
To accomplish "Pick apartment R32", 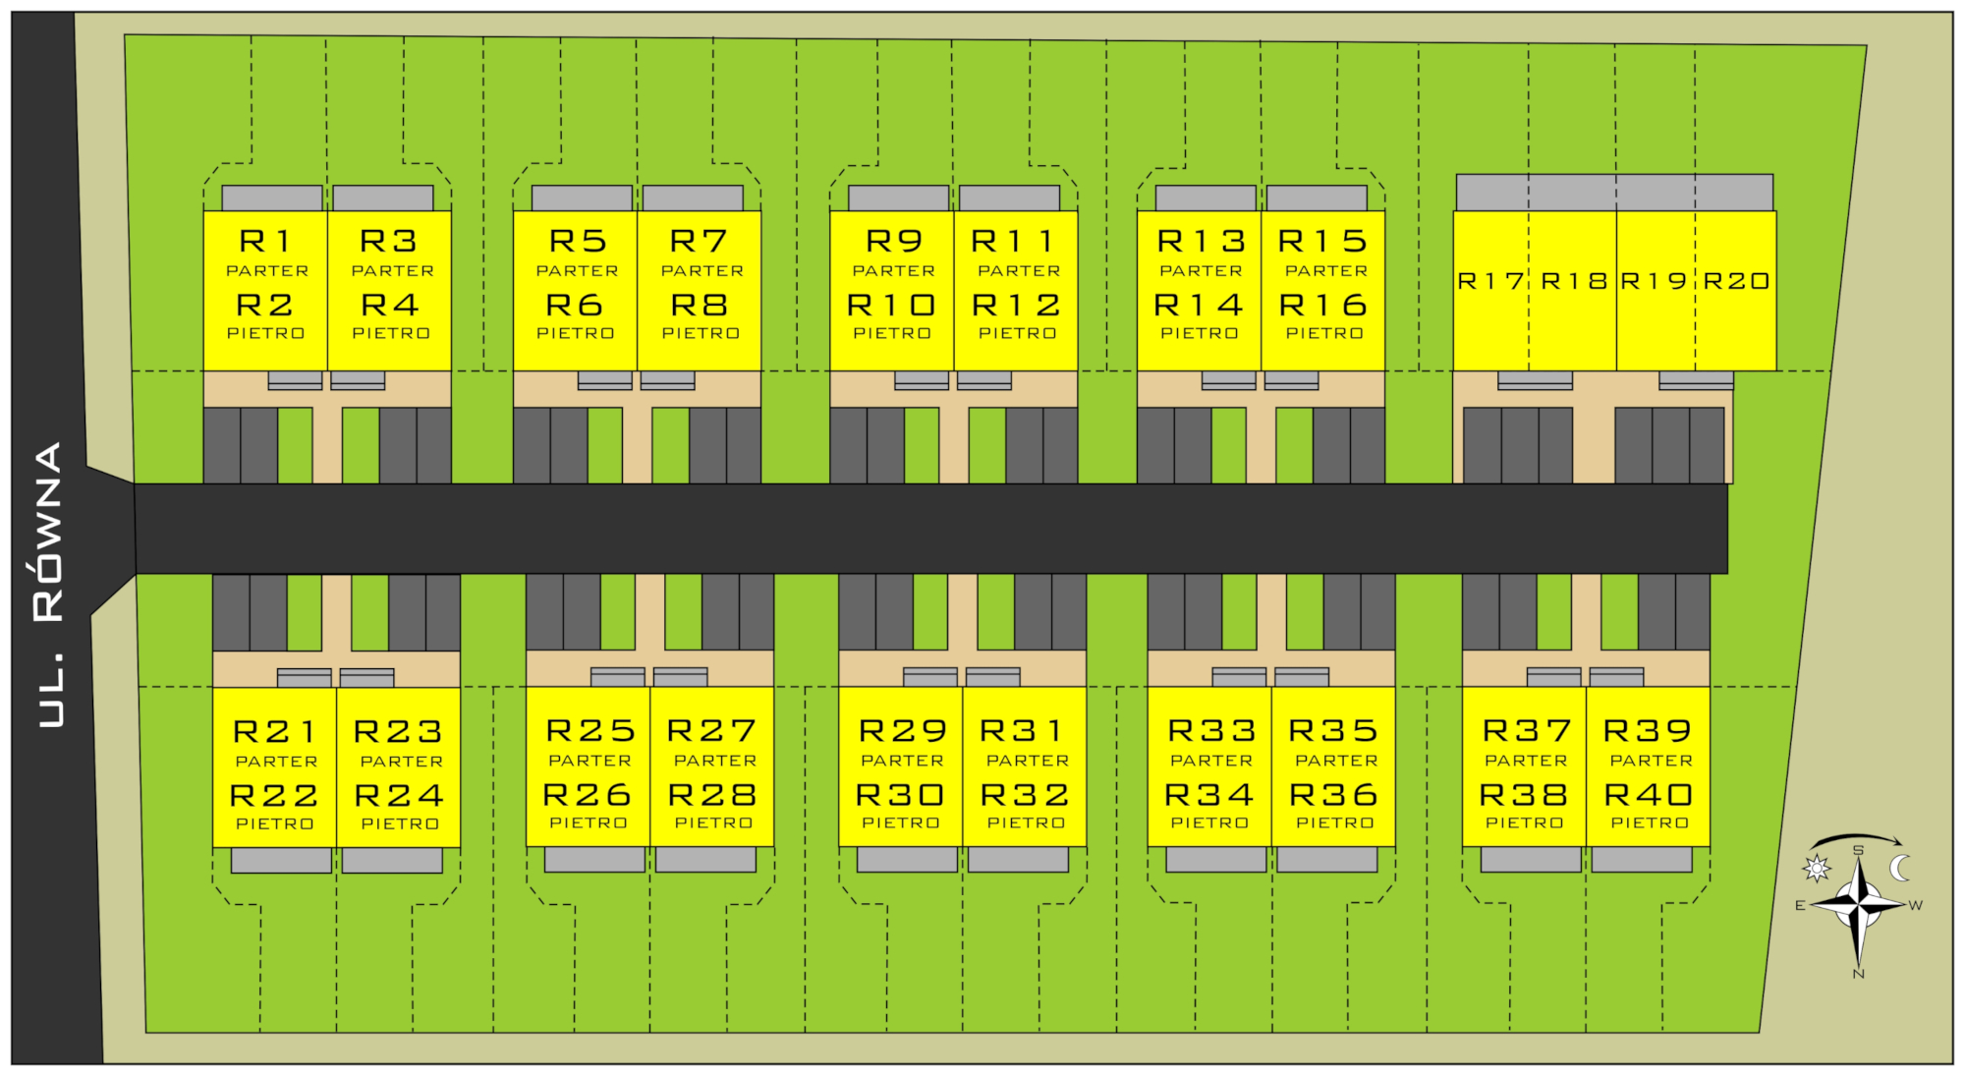I will 1025,794.
